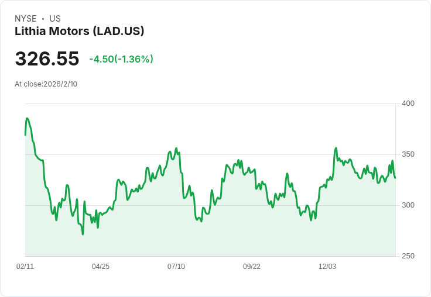Click the Lithia Motors (LAD.US) title
The image size is (431, 297).
tap(79, 31)
